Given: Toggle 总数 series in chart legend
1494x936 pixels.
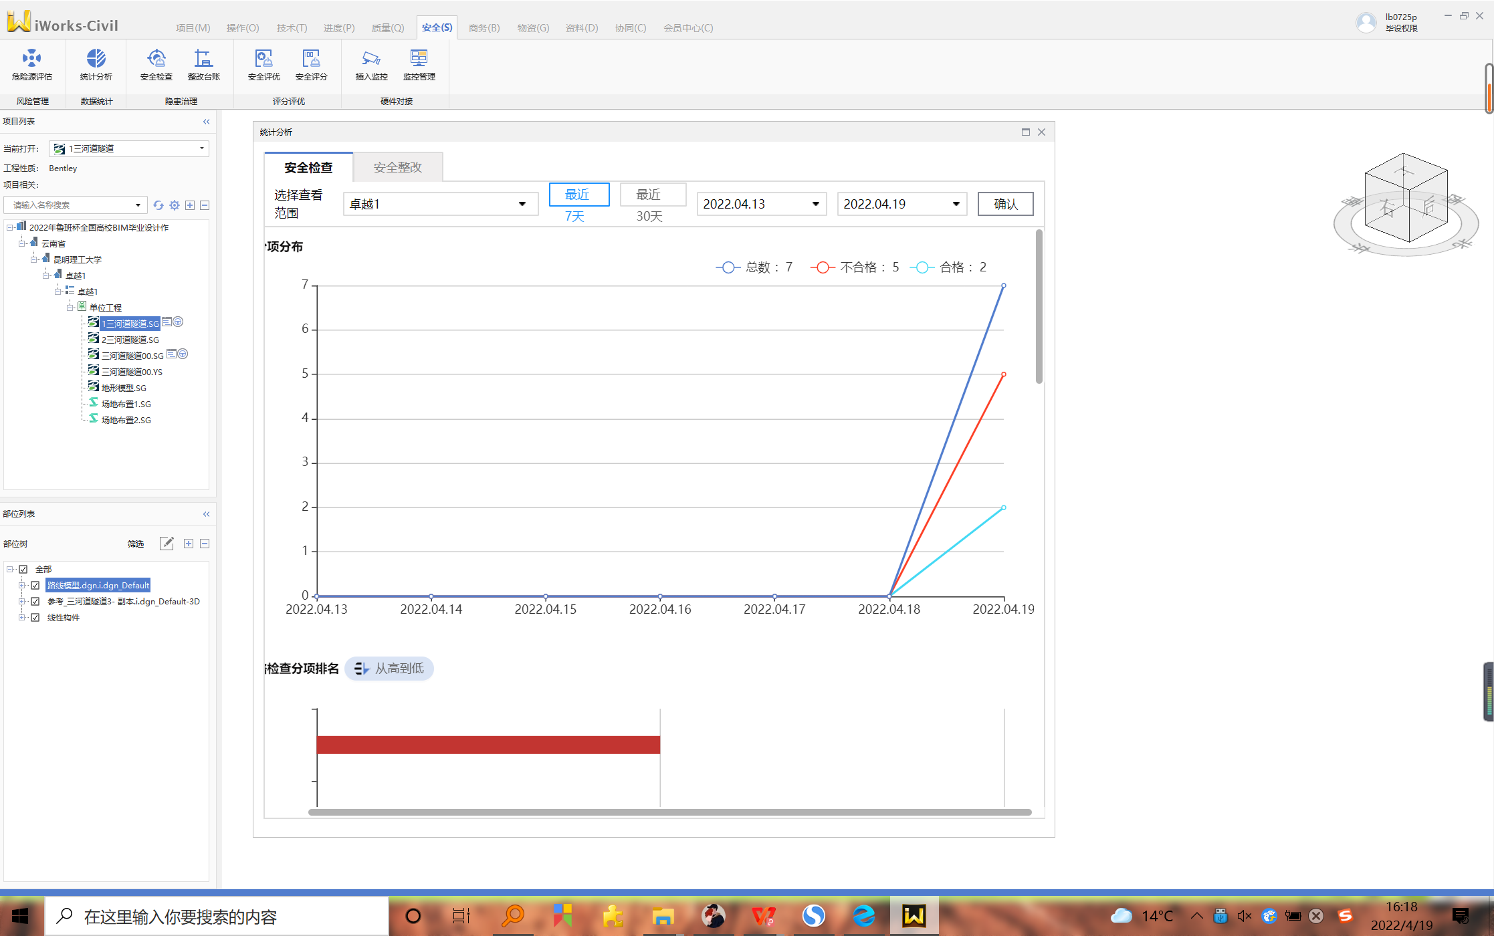Looking at the screenshot, I should click(754, 267).
